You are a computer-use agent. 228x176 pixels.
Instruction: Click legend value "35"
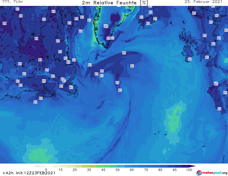coord(89,170)
